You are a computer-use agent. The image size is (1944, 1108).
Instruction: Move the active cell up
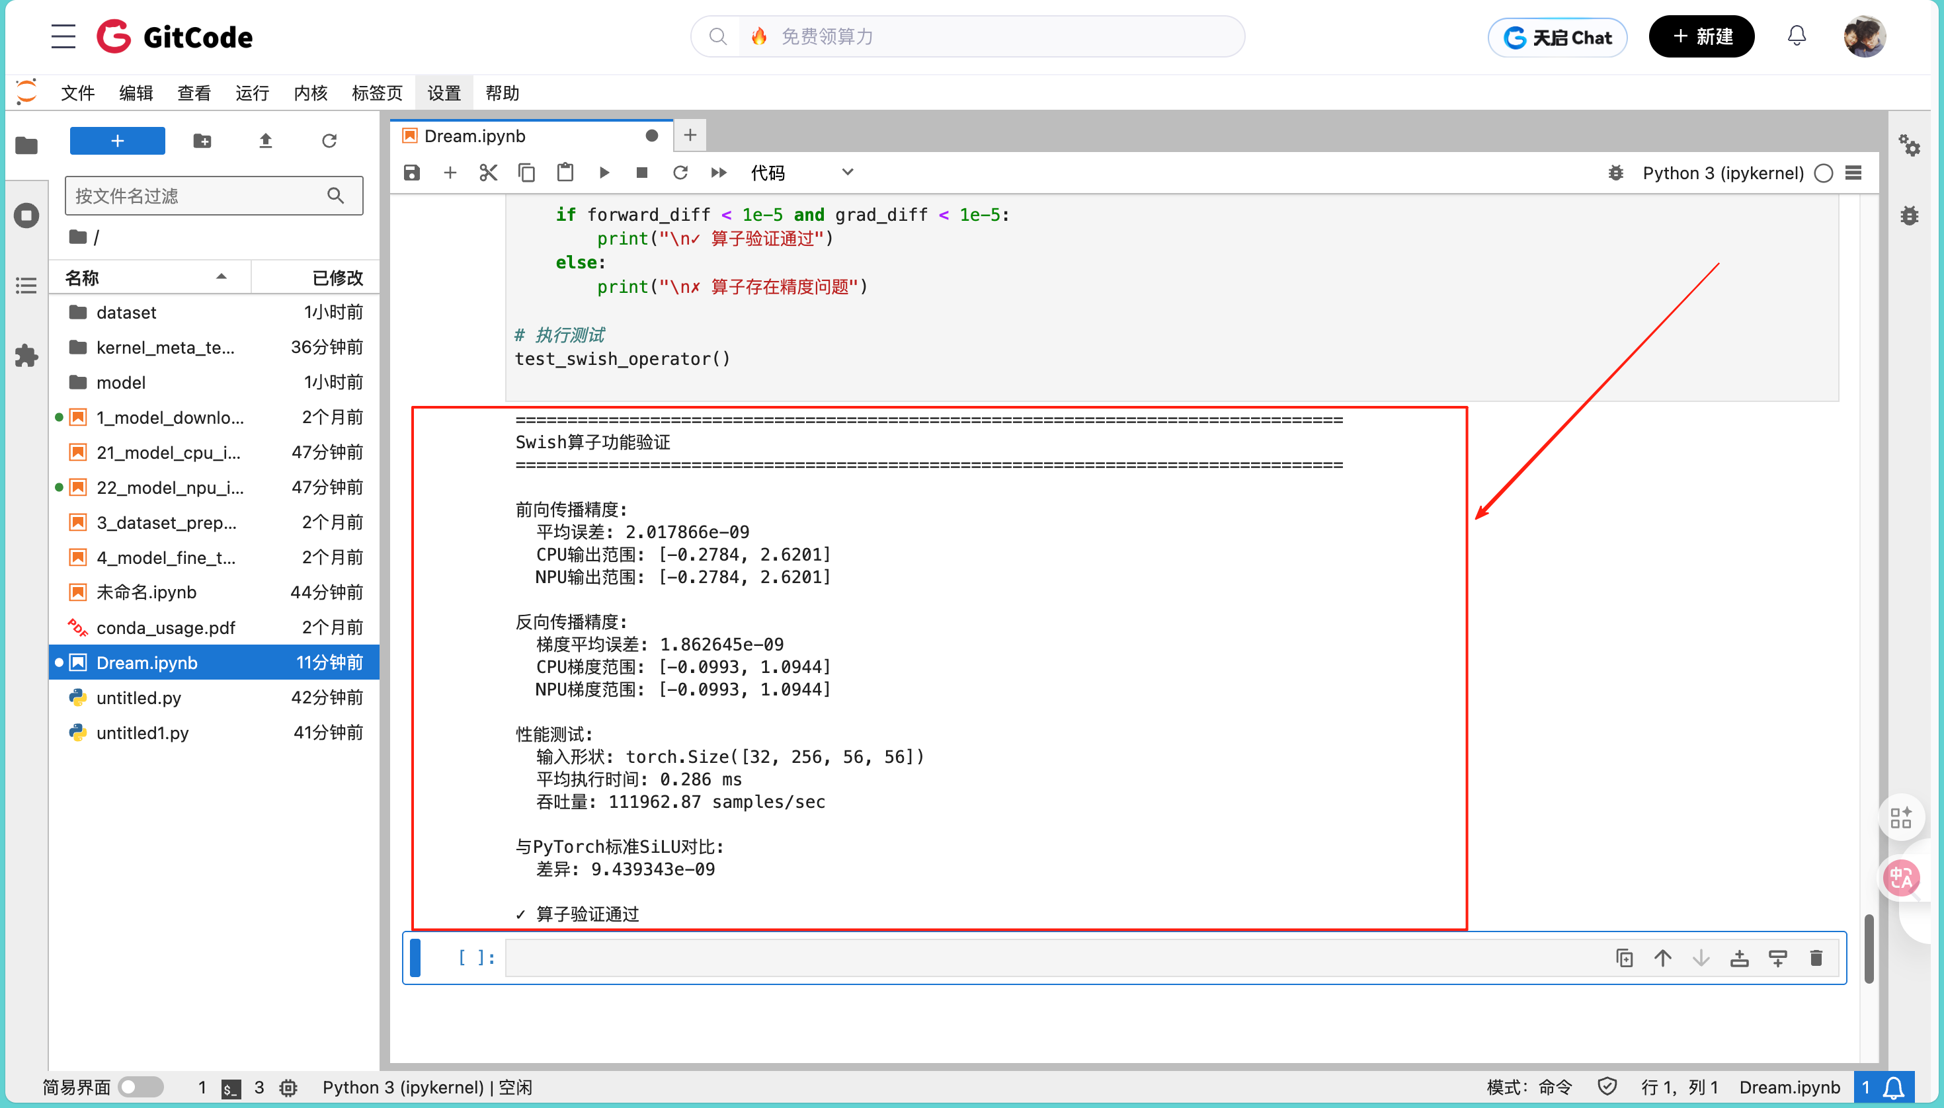click(x=1662, y=958)
